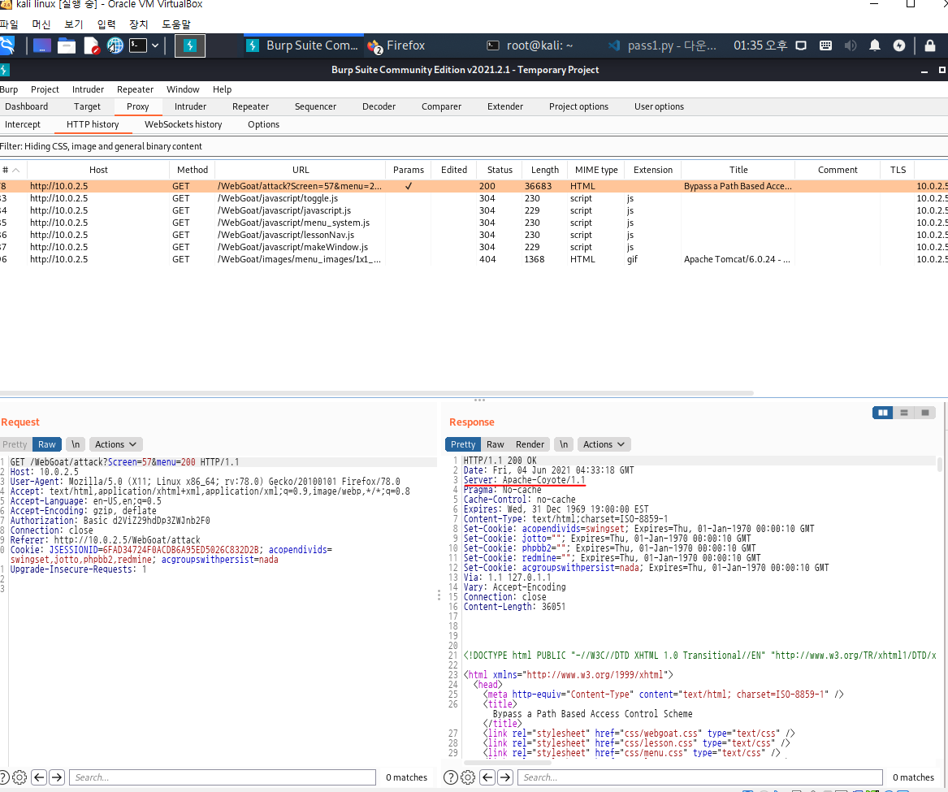Click the 01:35 clock in panel

[x=760, y=45]
